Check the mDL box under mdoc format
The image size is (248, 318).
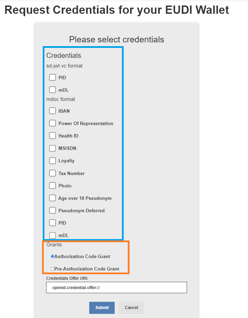(52, 235)
